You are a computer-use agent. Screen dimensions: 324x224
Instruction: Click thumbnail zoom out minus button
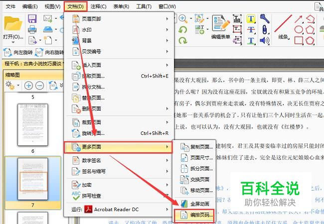[x=40, y=85]
